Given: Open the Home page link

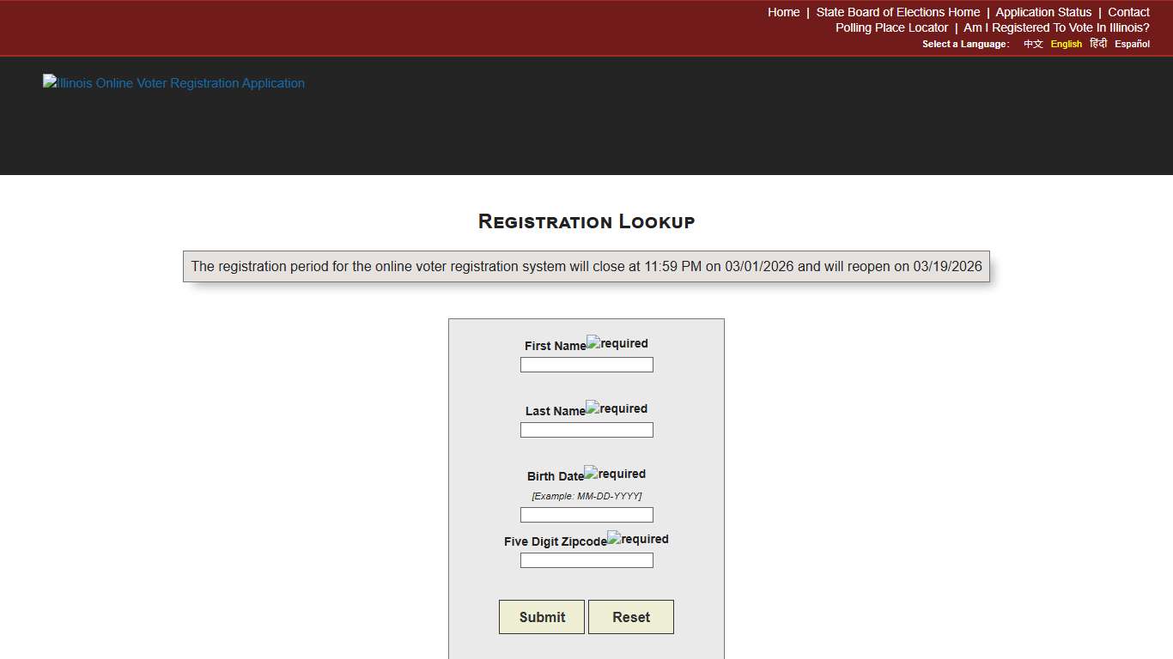Looking at the screenshot, I should tap(782, 12).
